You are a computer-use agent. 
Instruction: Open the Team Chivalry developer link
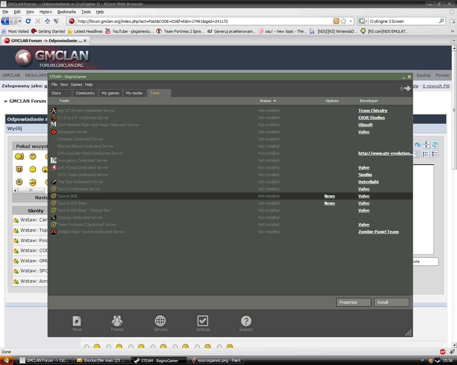pos(373,110)
